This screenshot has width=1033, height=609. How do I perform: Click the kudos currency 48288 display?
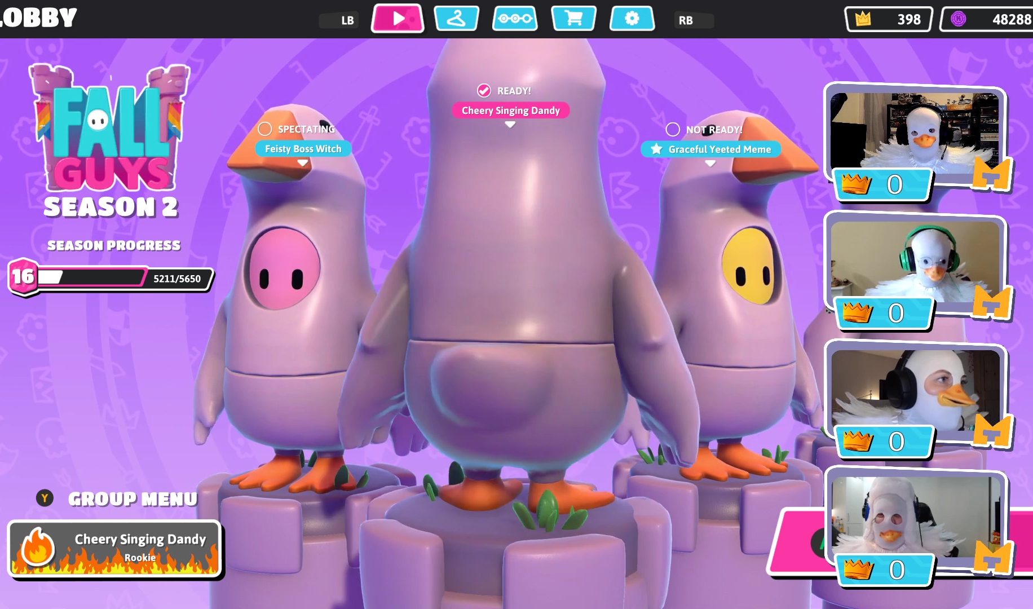(x=987, y=19)
